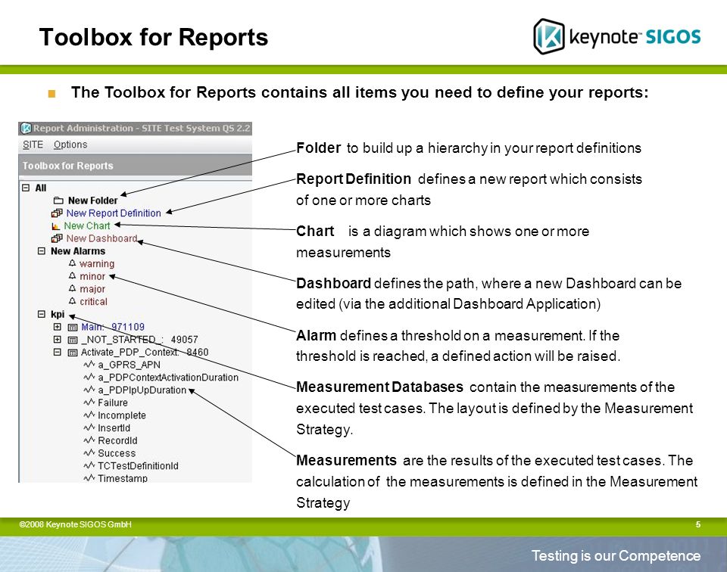Click the Keynote SIGOS logo
727x572 pixels.
tap(616, 36)
